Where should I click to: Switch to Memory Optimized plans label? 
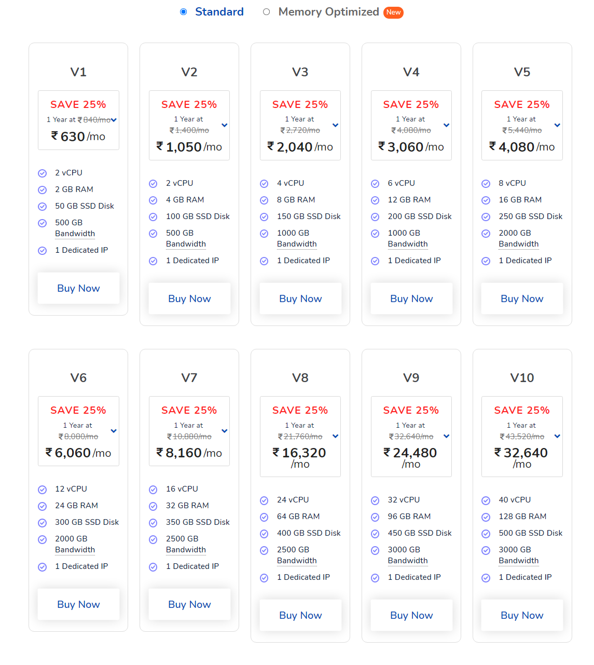(329, 12)
